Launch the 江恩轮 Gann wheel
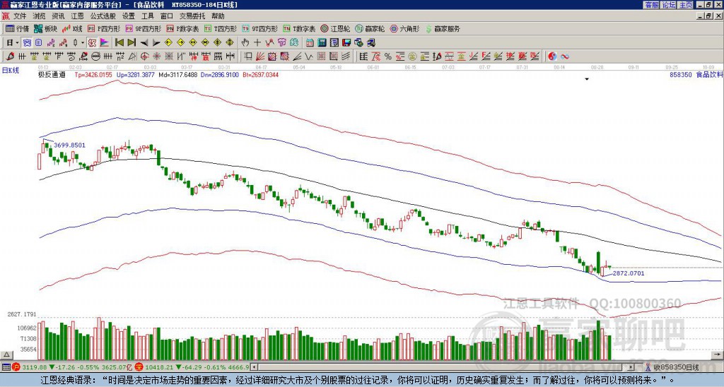This screenshot has width=724, height=387. (x=336, y=28)
